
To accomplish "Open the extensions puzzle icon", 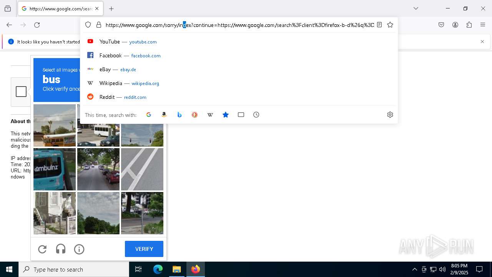I will pyautogui.click(x=469, y=25).
